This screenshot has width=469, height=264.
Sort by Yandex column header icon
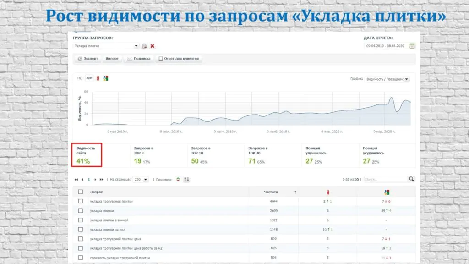[328, 192]
